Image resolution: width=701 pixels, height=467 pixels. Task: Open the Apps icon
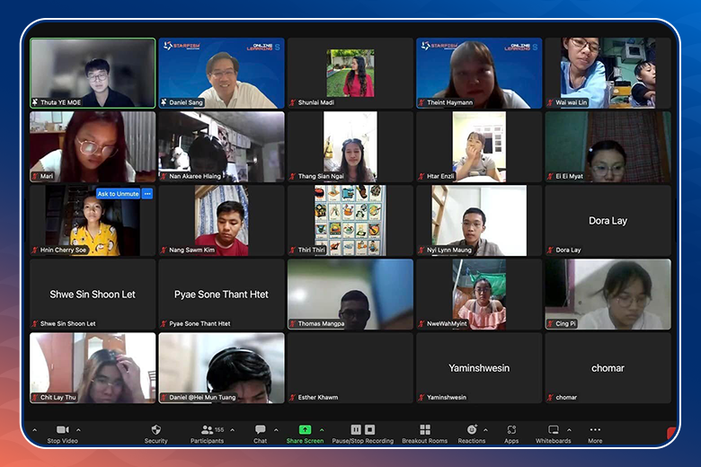[511, 430]
